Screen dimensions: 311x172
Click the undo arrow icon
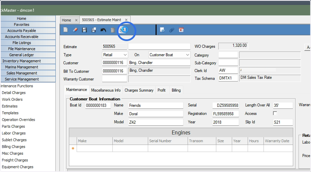[103, 30]
